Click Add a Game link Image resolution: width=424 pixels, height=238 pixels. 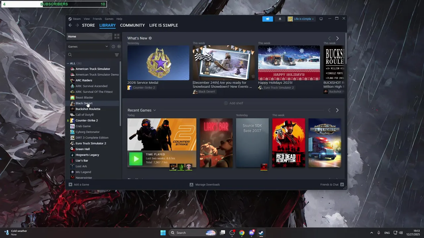click(81, 184)
